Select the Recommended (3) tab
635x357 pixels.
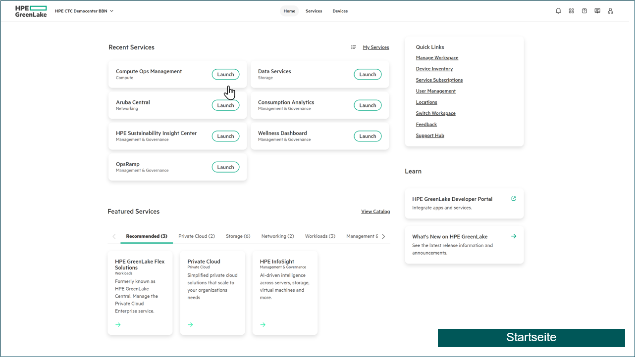coord(147,236)
